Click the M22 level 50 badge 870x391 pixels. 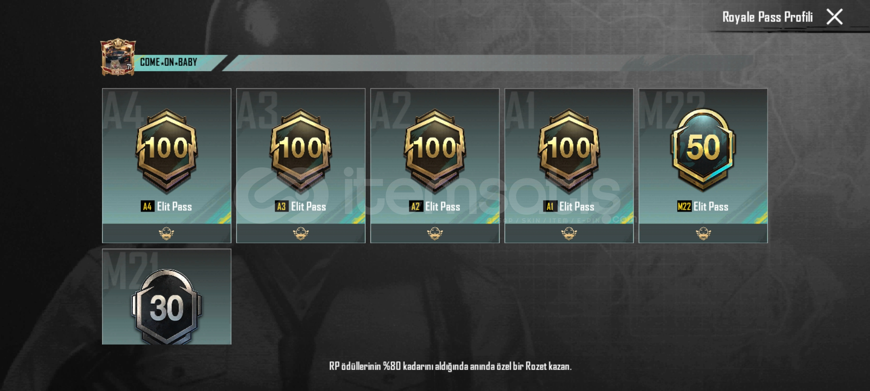click(703, 150)
